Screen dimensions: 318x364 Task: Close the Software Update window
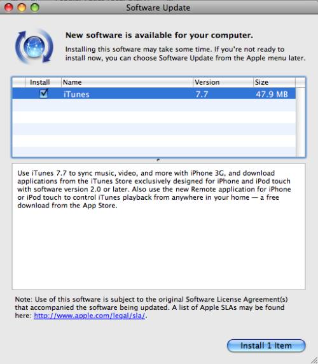[x=8, y=8]
